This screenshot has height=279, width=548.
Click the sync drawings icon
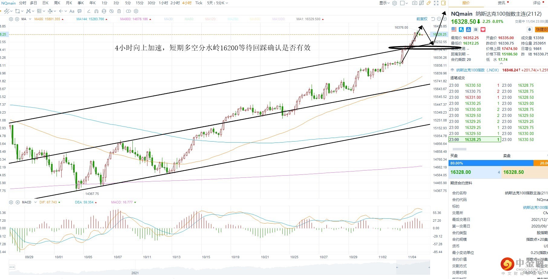[104, 11]
